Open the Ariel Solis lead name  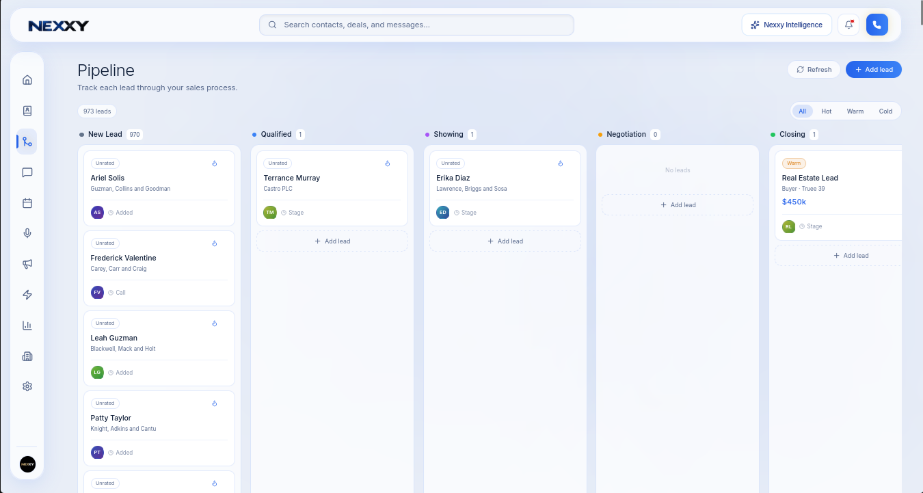tap(107, 178)
